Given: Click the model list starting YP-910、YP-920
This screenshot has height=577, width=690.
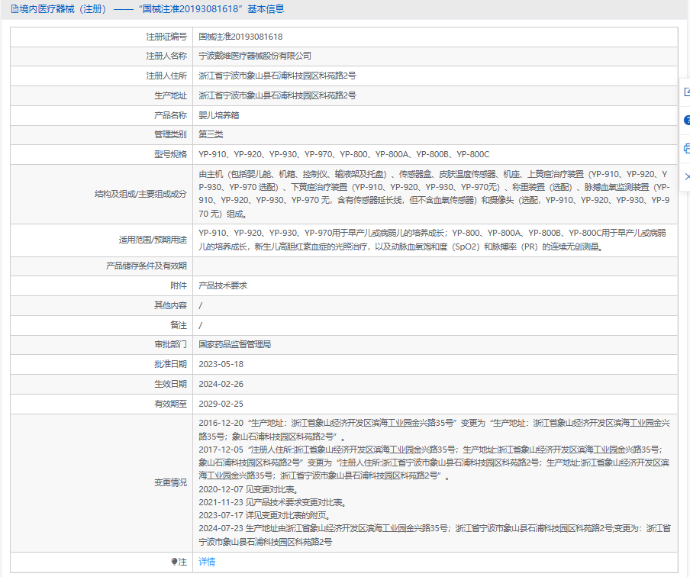Looking at the screenshot, I should click(343, 154).
